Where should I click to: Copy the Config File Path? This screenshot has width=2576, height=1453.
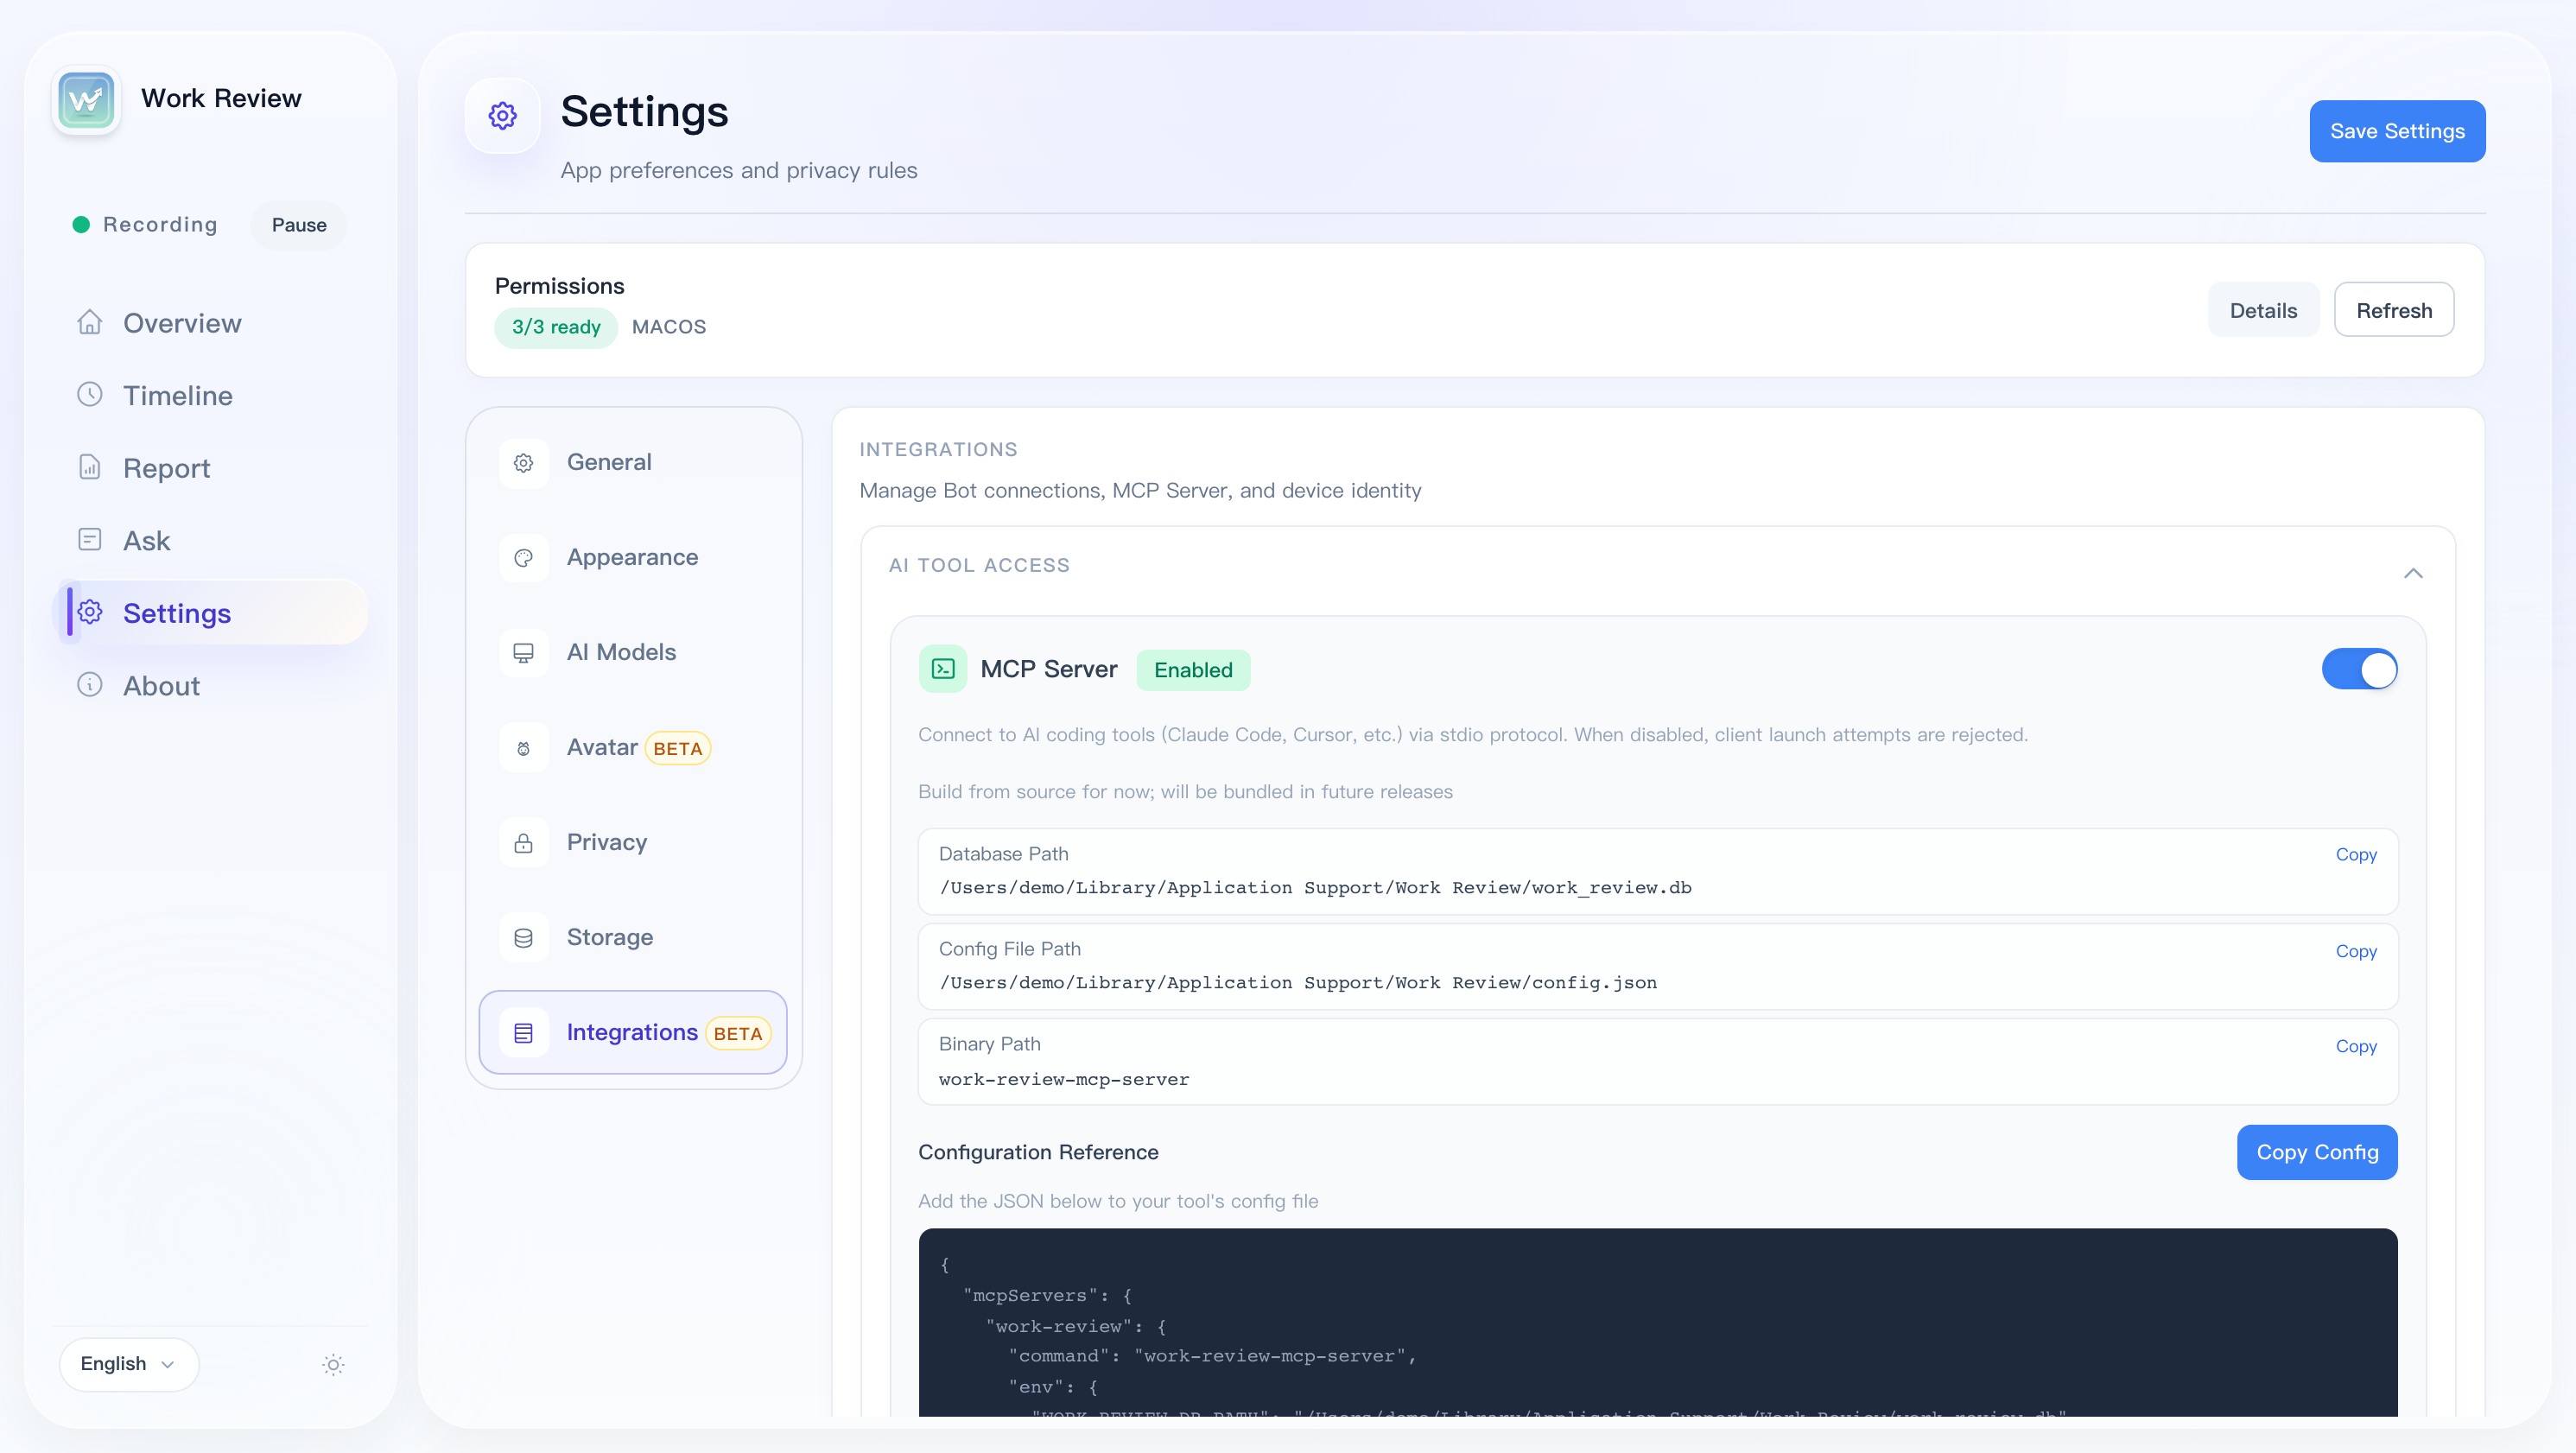click(2355, 951)
